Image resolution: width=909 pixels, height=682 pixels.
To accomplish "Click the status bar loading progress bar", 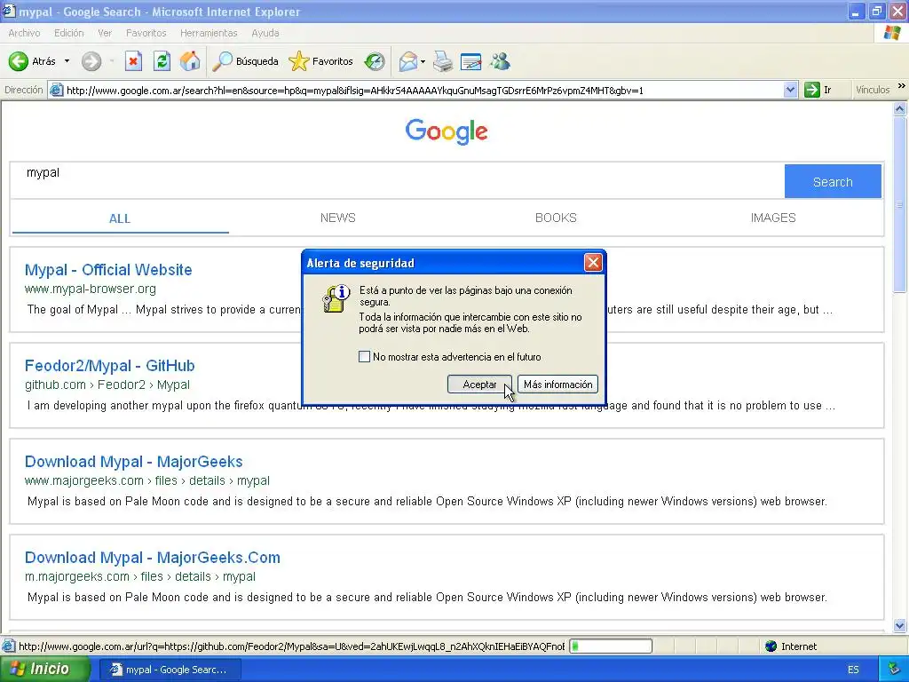I will [611, 646].
